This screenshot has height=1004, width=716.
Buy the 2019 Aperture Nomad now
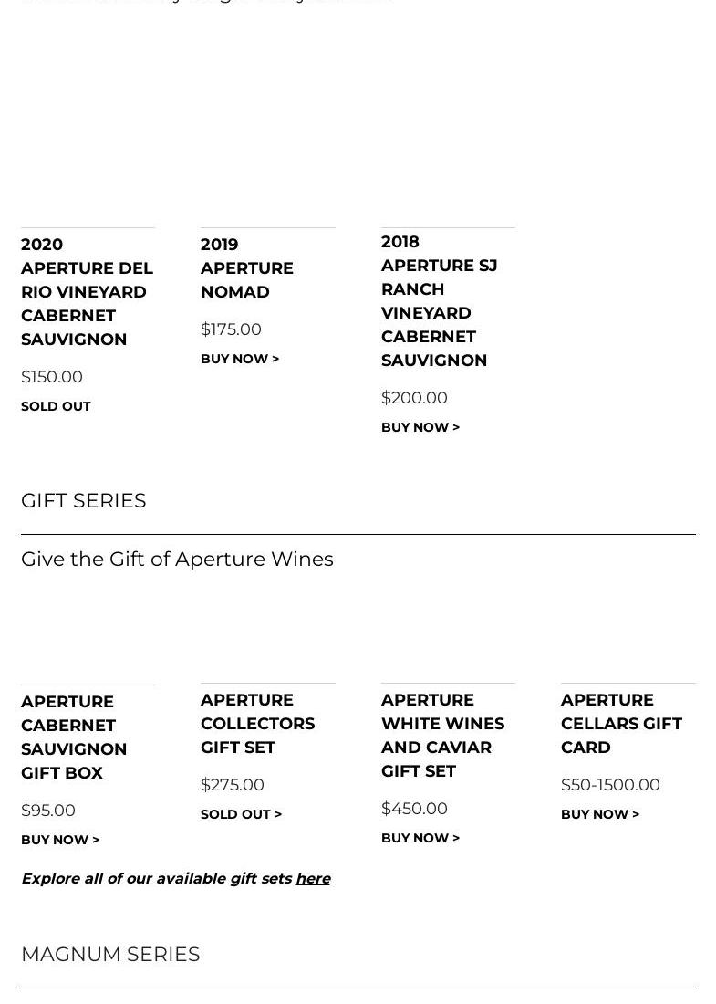[240, 359]
